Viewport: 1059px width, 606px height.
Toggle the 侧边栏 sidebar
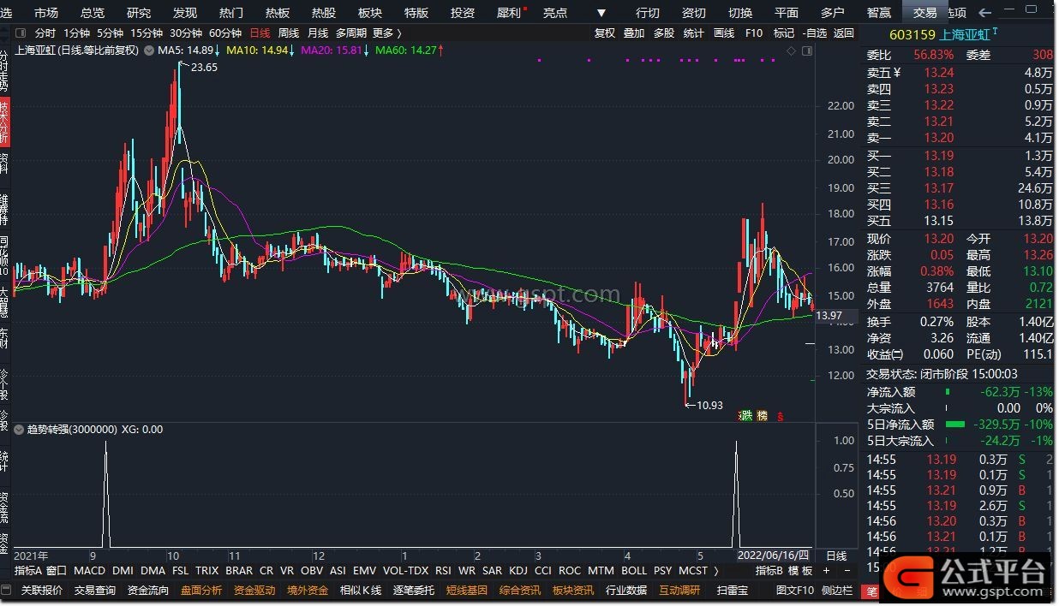(x=837, y=590)
